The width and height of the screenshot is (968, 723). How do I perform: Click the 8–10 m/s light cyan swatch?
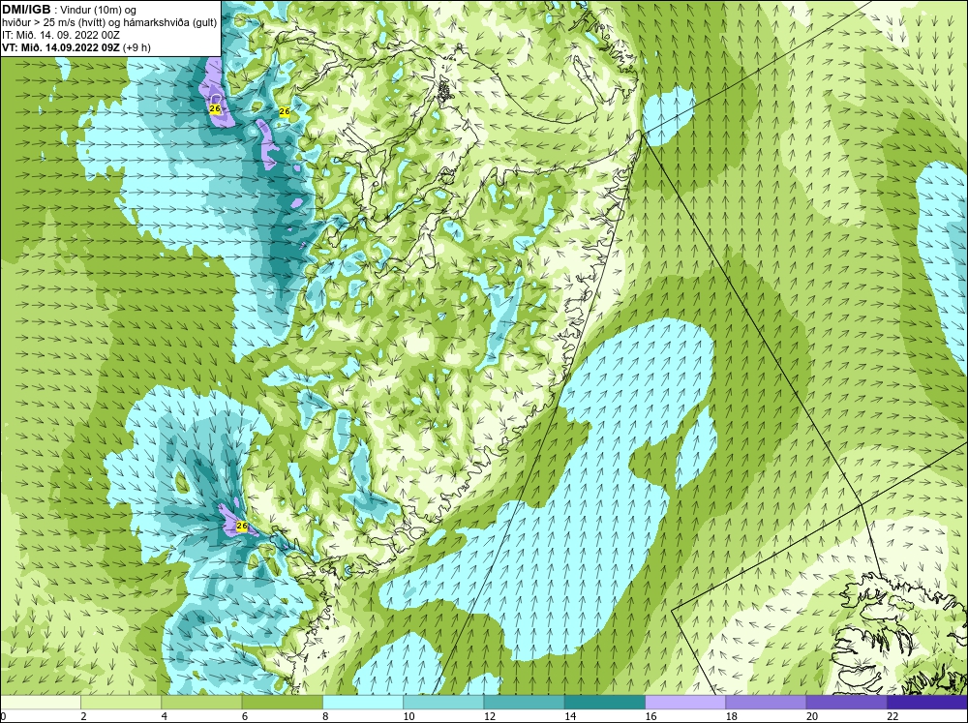coord(363,703)
